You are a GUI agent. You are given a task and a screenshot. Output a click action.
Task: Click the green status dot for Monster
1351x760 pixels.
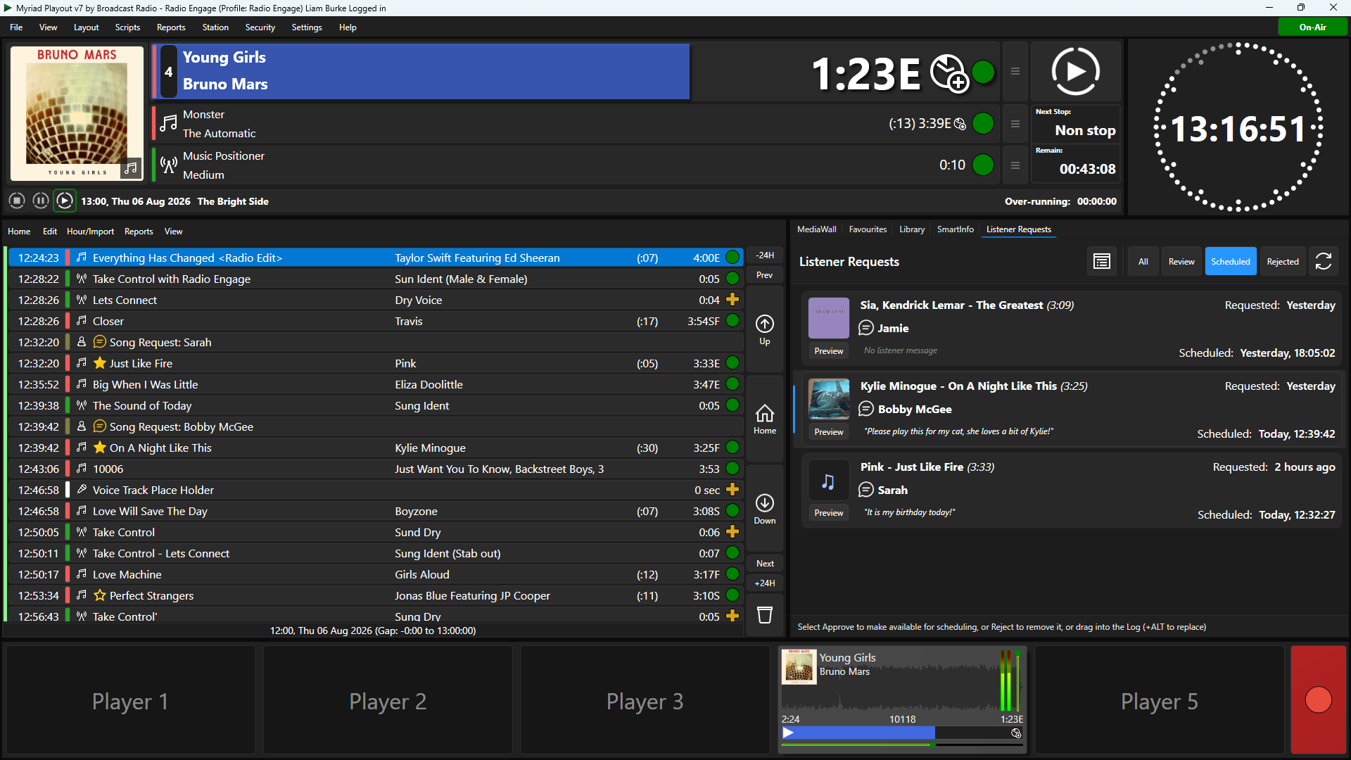pos(983,124)
